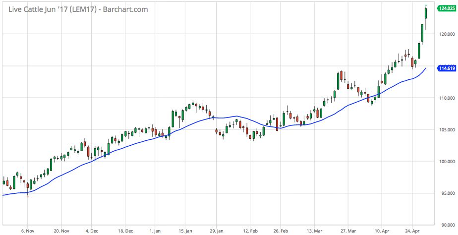Click the 105.000 price axis label
458x235 pixels.
448,130
